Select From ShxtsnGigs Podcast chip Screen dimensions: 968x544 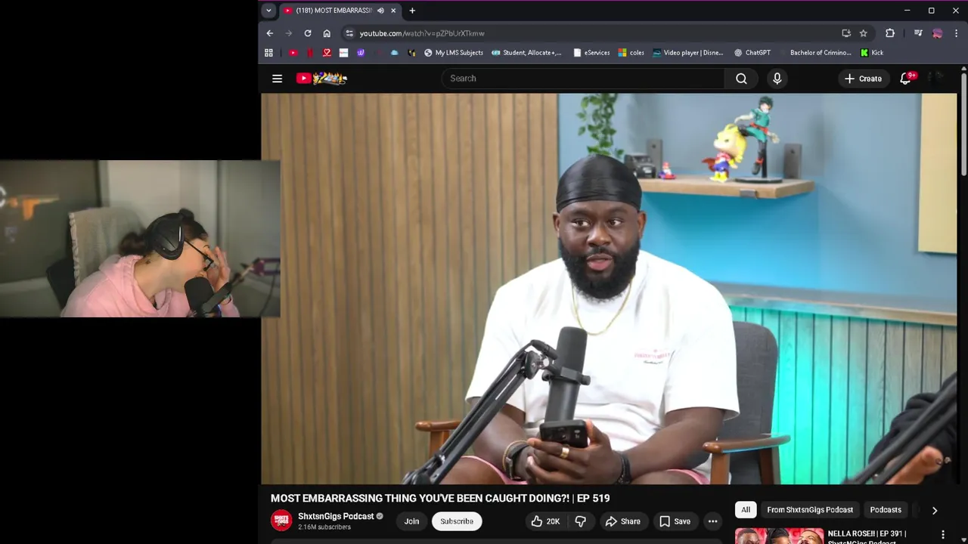click(x=810, y=510)
